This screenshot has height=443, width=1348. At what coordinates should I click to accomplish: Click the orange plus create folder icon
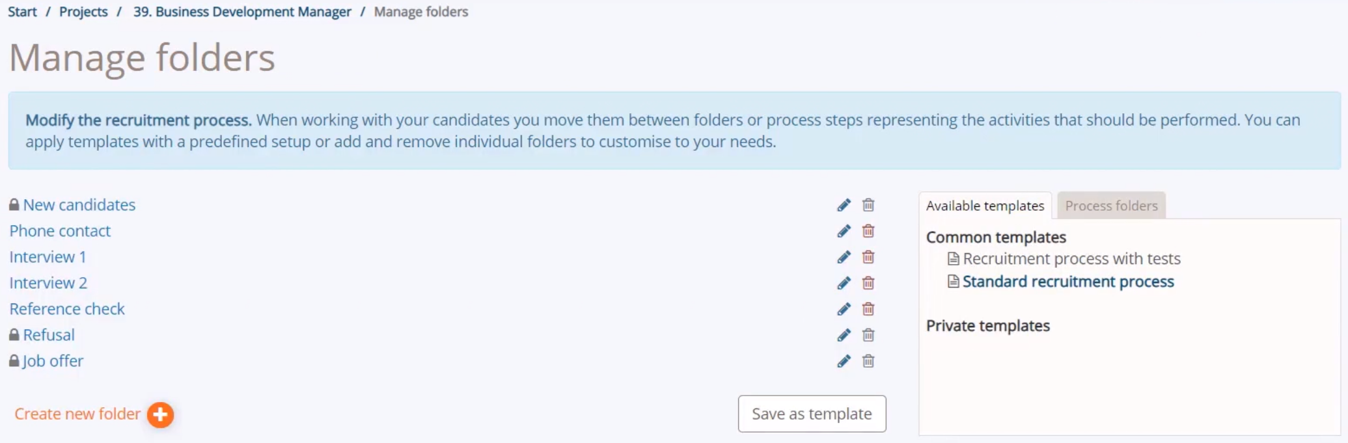160,414
